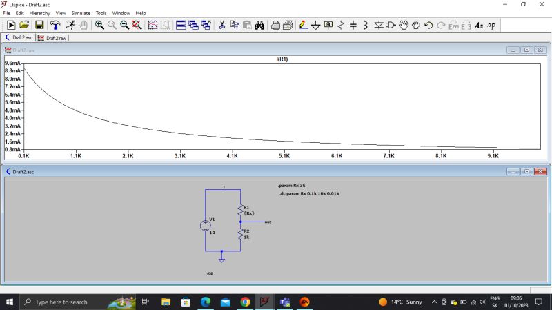Click the new schematic icon in the toolbar

(11, 25)
